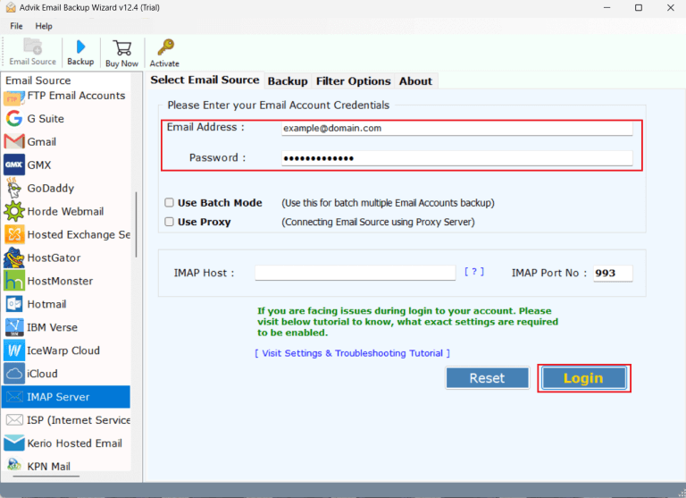Select the Kerio Hosted Email icon
Screen dimensions: 686x498
[x=14, y=443]
